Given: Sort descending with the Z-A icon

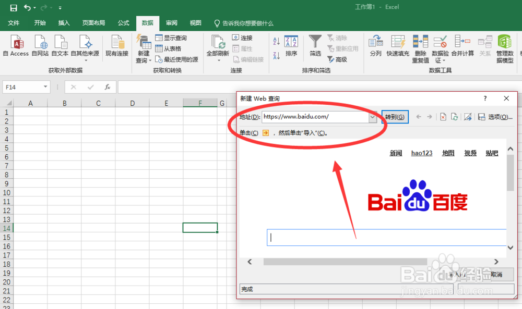Looking at the screenshot, I should coord(276,55).
